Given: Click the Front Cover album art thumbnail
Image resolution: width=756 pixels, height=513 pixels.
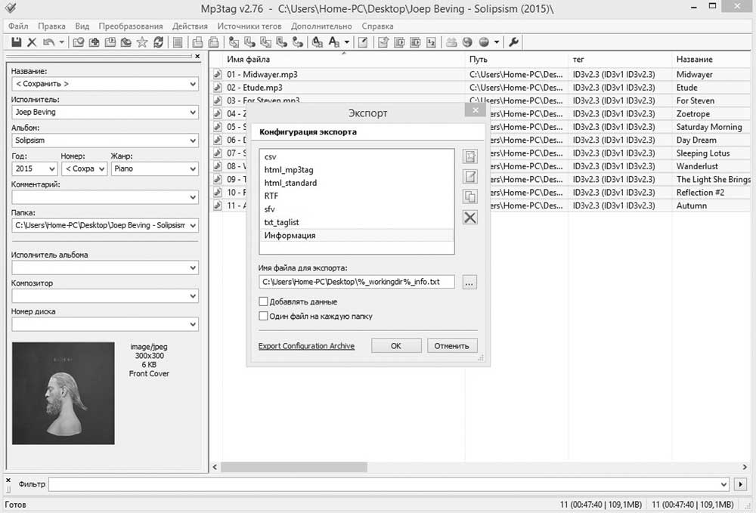Looking at the screenshot, I should (x=64, y=393).
